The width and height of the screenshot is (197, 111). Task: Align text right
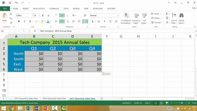click(x=68, y=21)
